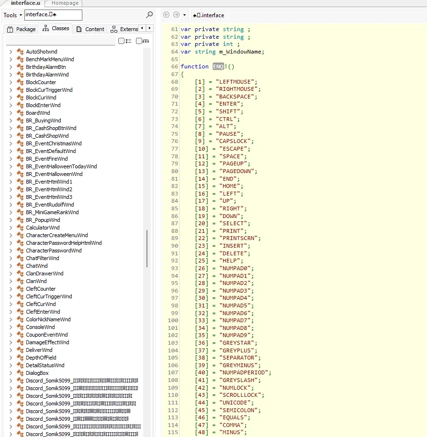Image resolution: width=427 pixels, height=437 pixels.
Task: Click the CalculatorWnd class icon
Action: coord(20,228)
